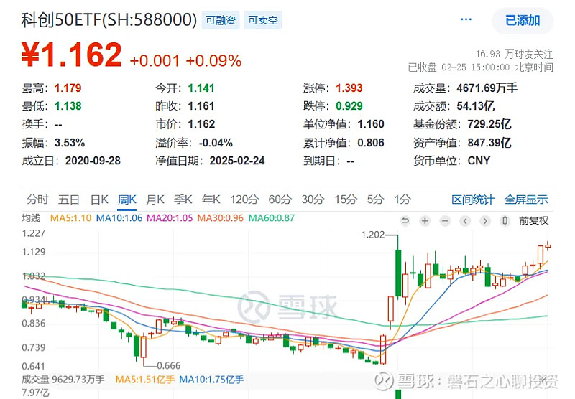Reset the chart view with undo icon
This screenshot has height=399, width=575.
405,221
